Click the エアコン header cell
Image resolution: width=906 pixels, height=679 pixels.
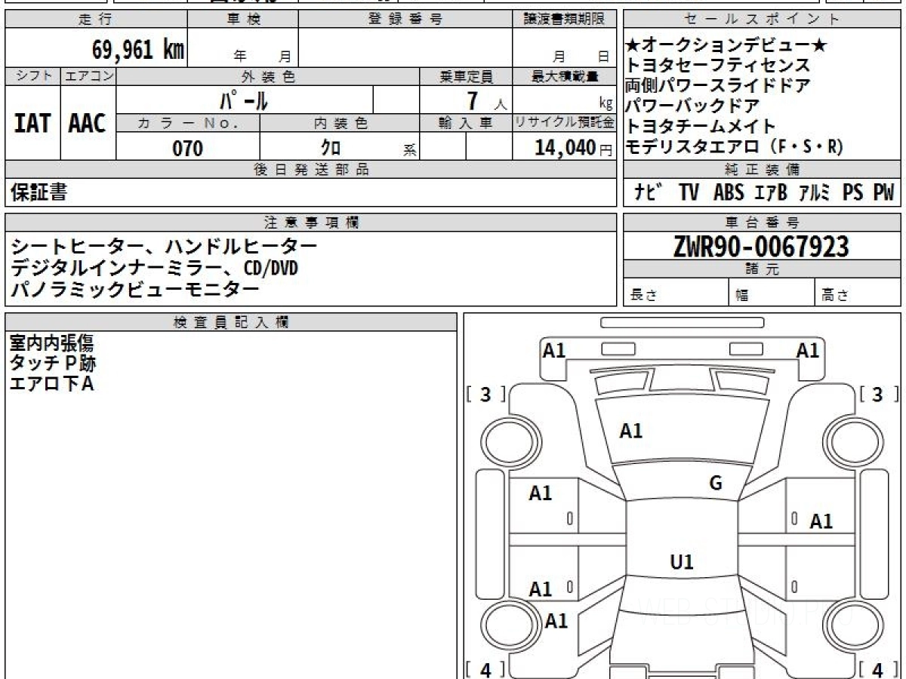pyautogui.click(x=88, y=76)
